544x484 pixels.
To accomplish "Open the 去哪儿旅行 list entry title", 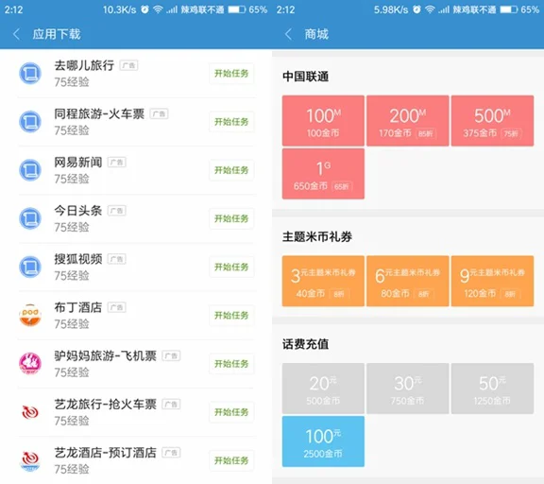I will coord(84,65).
